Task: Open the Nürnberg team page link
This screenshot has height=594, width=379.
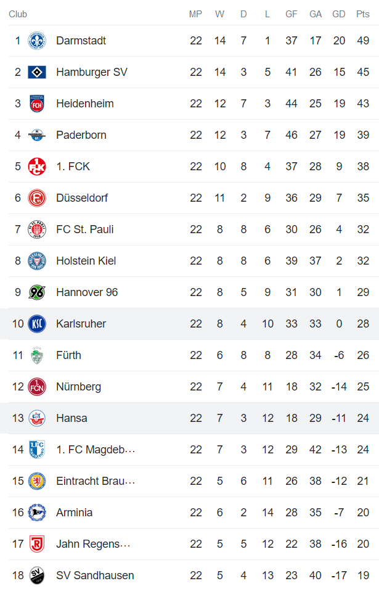Action: tap(78, 386)
